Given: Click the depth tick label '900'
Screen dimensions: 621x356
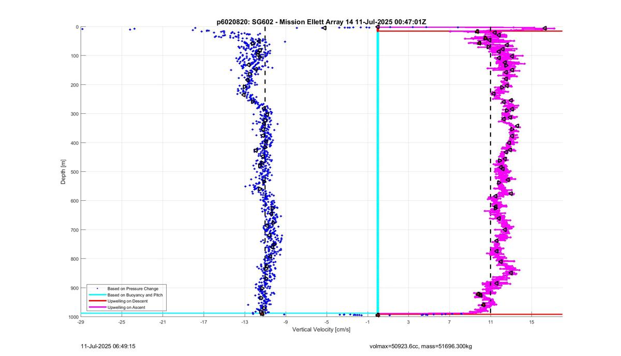Looking at the screenshot, I should (x=75, y=288).
